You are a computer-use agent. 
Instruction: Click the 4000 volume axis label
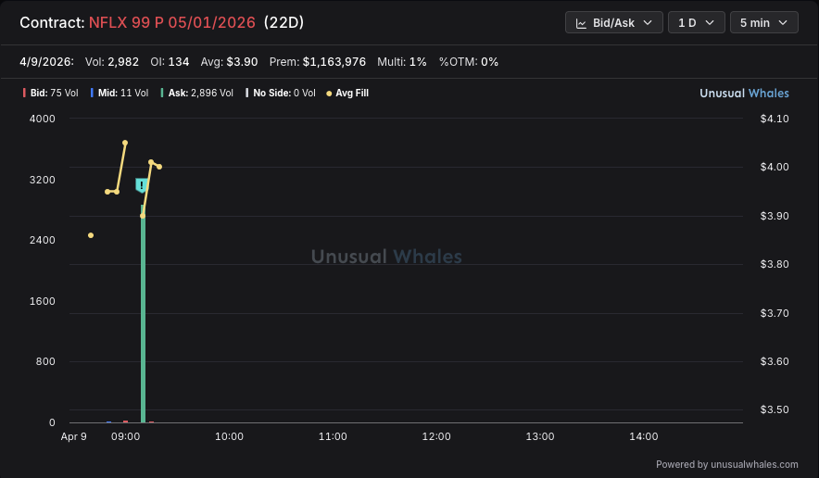43,119
